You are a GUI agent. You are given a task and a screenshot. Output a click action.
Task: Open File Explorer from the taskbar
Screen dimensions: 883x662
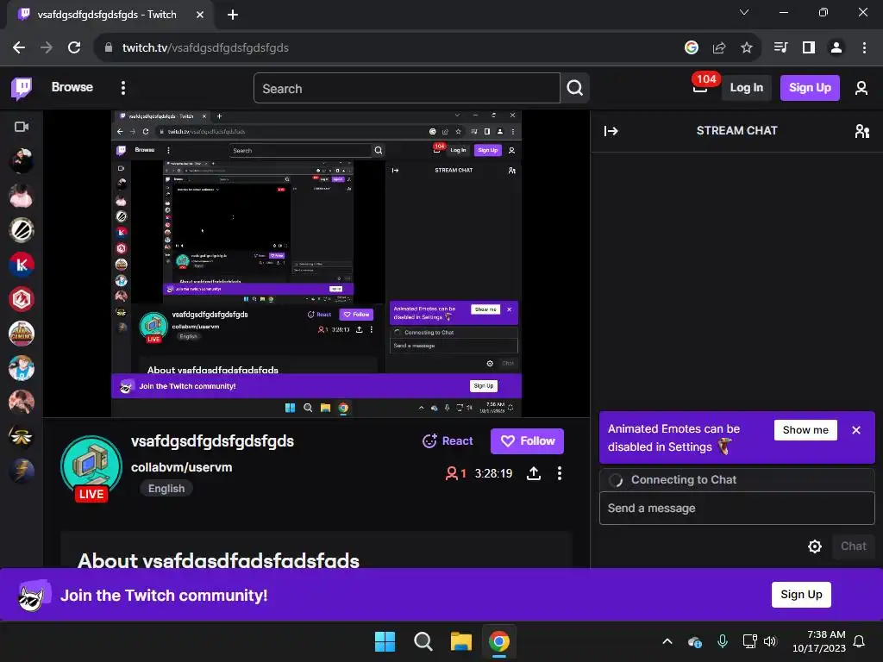click(x=460, y=641)
